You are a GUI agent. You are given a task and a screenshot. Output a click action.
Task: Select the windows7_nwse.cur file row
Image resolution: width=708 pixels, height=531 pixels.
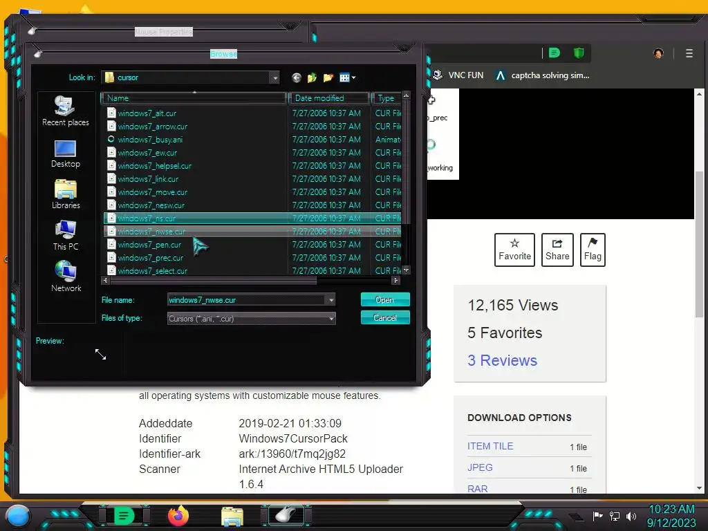point(253,231)
